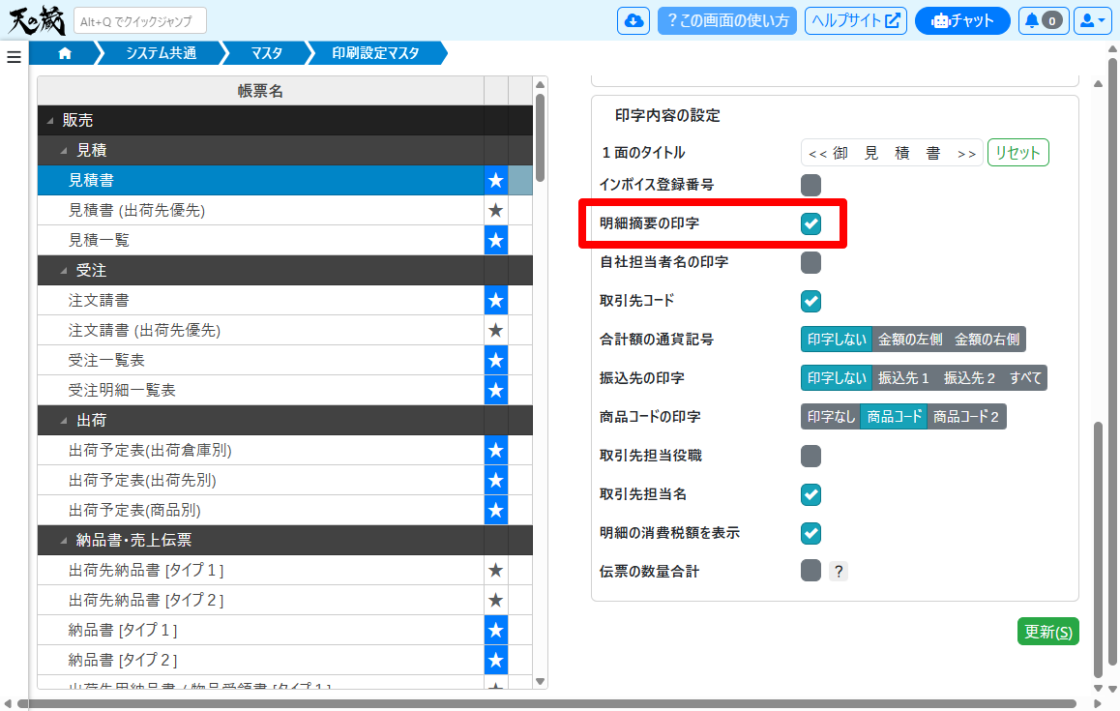Toggle favorite star for 出荷先納品書 [タイプ1]
Viewport: 1120px width, 711px height.
coord(495,571)
